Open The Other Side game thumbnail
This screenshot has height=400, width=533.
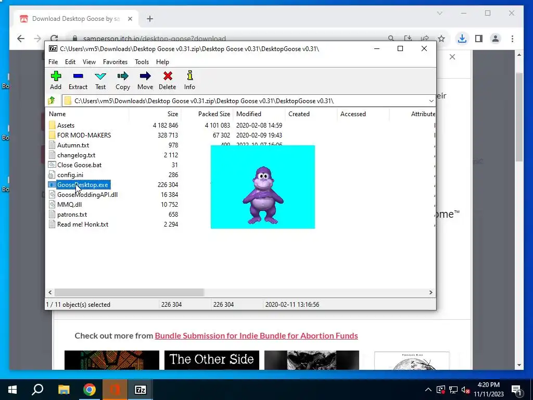point(212,360)
